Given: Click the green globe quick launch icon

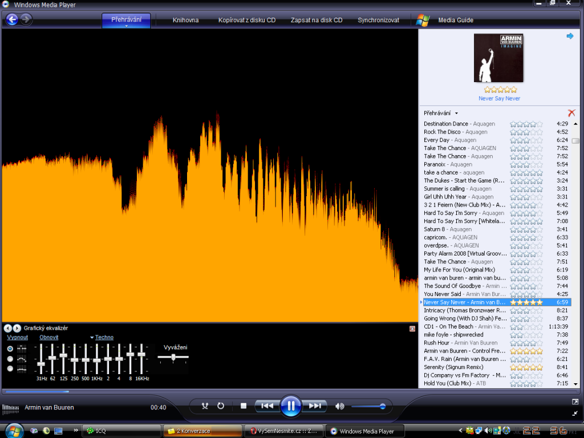Looking at the screenshot, I should pos(46,431).
